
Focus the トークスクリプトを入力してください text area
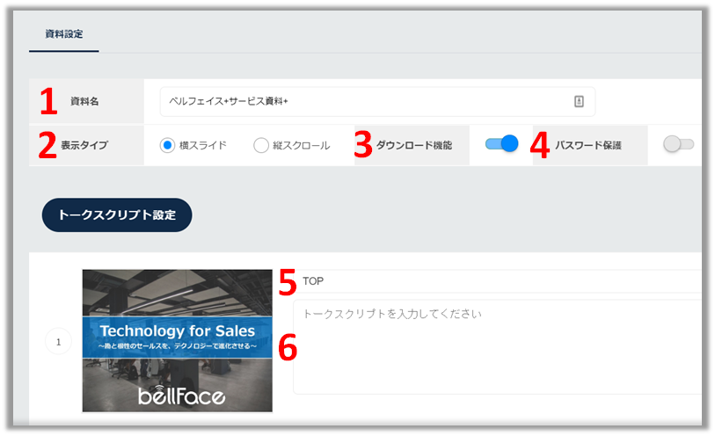coord(498,347)
